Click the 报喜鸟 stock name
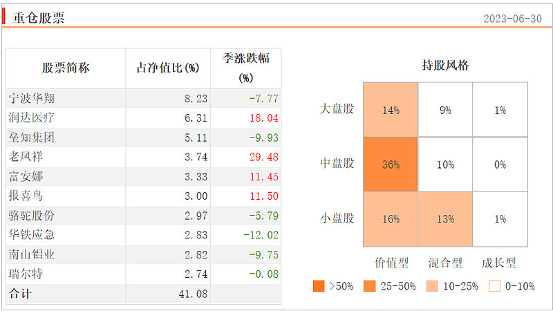 [26, 196]
